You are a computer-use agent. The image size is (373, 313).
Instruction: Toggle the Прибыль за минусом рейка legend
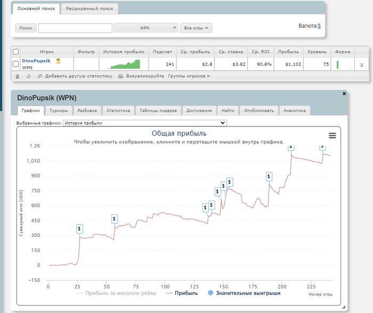coord(116,293)
